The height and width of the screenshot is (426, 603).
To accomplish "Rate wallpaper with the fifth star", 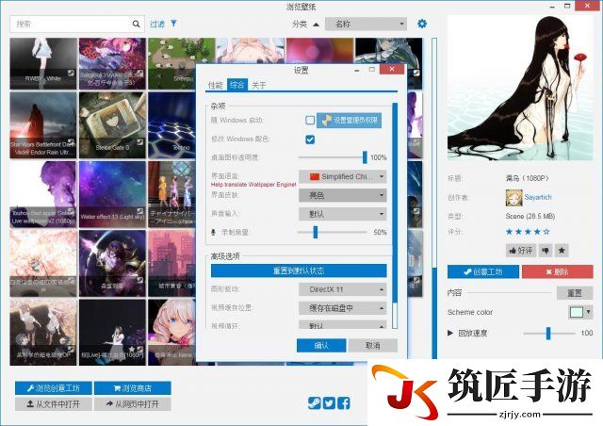I will coord(546,232).
